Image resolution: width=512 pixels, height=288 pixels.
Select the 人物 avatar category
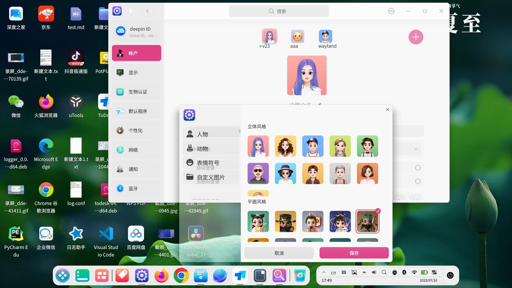coord(211,134)
